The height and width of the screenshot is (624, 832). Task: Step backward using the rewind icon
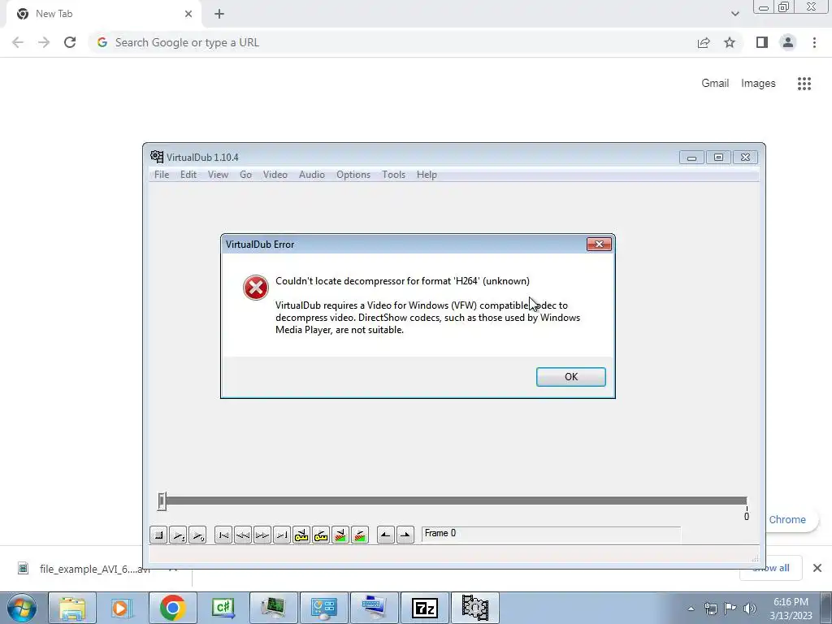click(243, 535)
